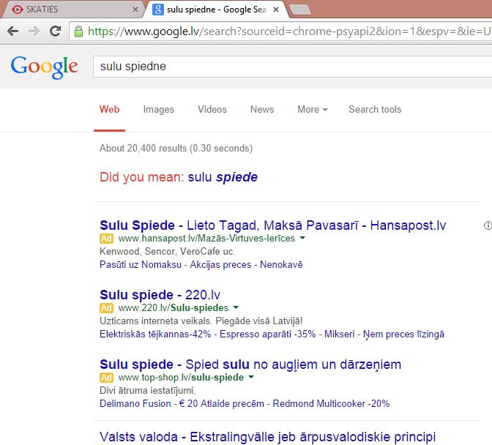Close the SKATIES tab
This screenshot has width=492, height=445.
[135, 10]
